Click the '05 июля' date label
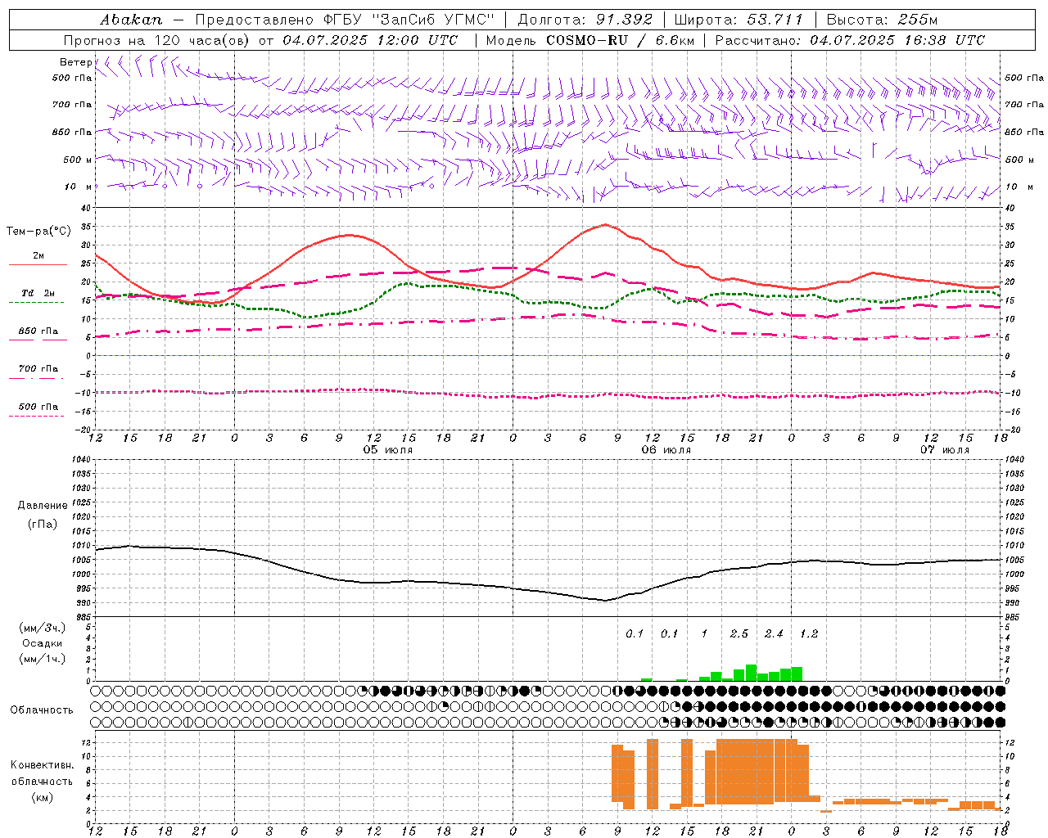 point(388,450)
